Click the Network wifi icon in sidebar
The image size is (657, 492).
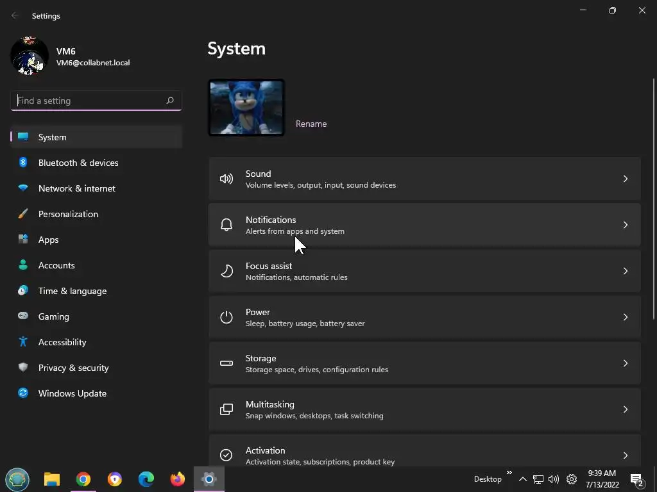[x=23, y=188]
